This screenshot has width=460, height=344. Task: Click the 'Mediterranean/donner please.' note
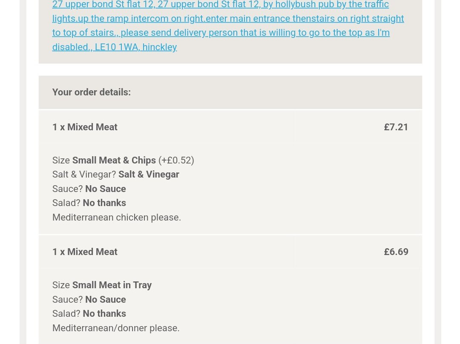(x=116, y=328)
